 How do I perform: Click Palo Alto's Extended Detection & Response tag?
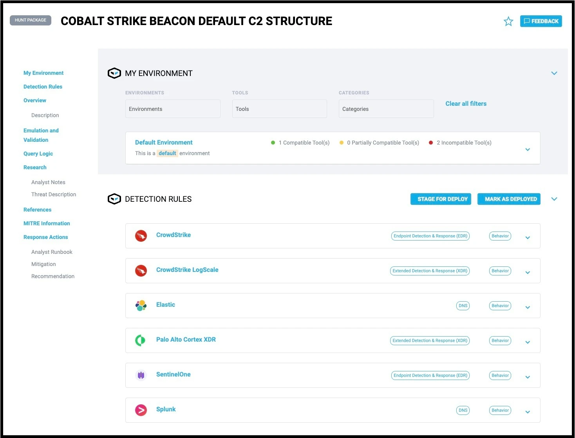[430, 340]
